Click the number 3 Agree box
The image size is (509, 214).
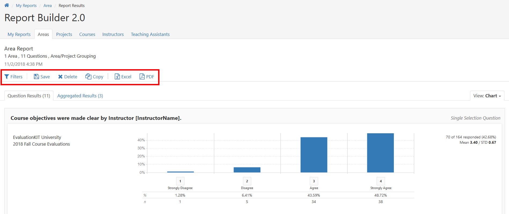coord(314,181)
